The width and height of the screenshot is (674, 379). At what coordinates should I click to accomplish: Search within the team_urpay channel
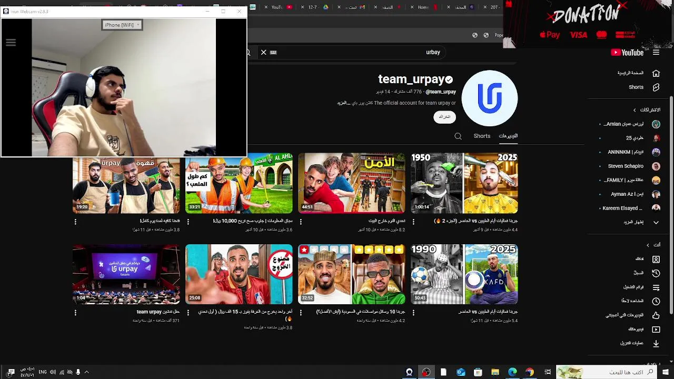pos(458,136)
